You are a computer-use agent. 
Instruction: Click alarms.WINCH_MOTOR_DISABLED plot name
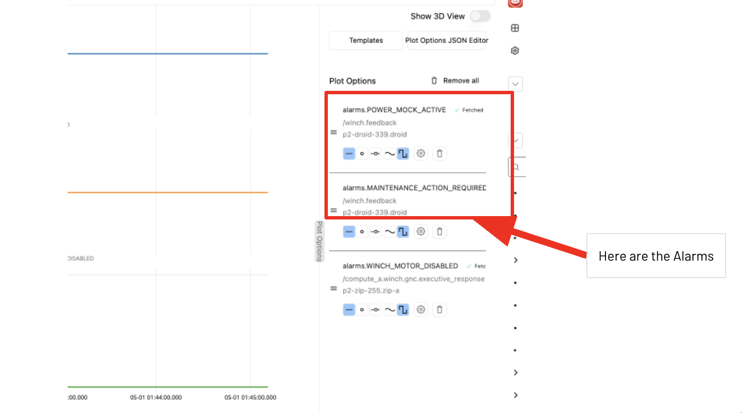[x=400, y=266]
